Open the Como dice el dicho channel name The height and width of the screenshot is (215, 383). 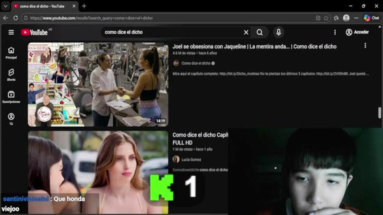(x=196, y=63)
